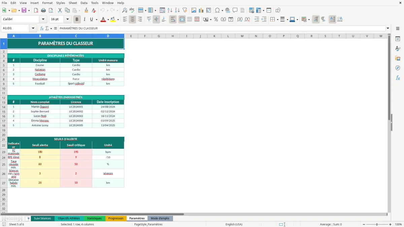Toggle the AutoFilter funnel icon

pos(185,10)
